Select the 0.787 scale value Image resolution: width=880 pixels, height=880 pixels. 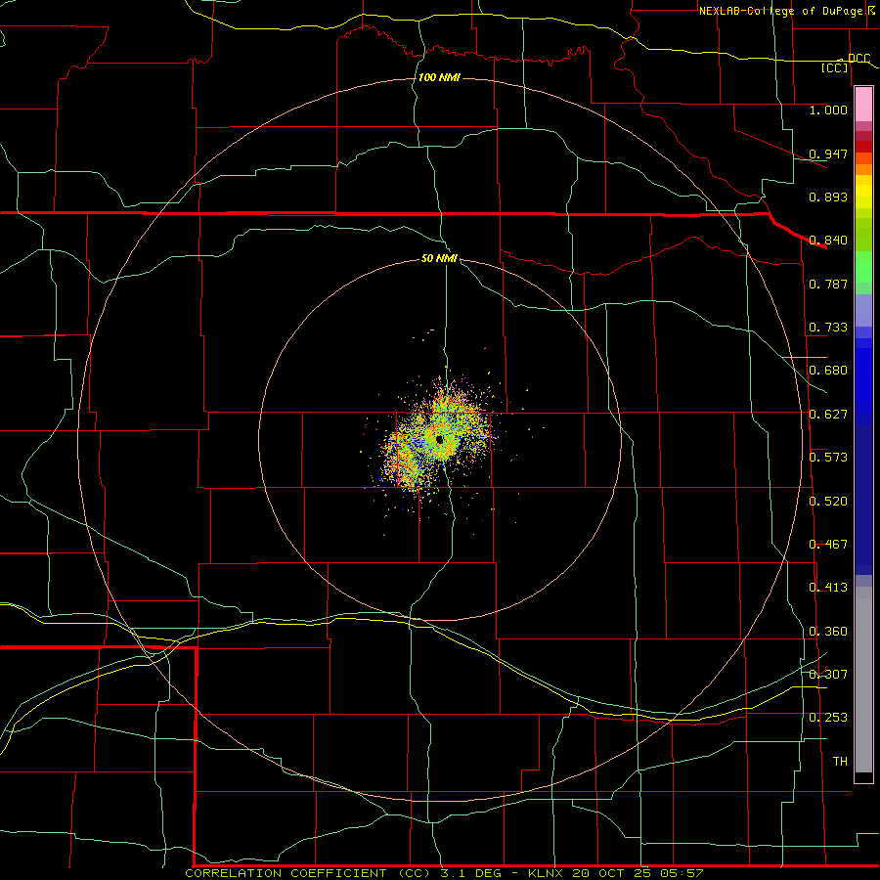tap(828, 284)
